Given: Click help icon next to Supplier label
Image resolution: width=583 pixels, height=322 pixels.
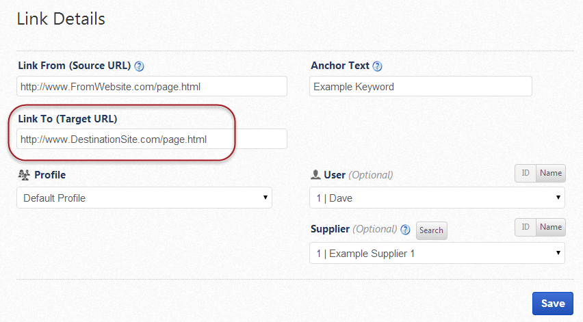Looking at the screenshot, I should [405, 230].
